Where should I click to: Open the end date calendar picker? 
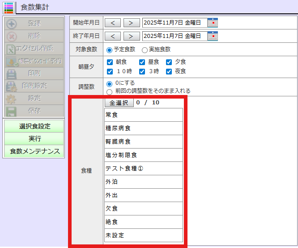[x=213, y=36]
